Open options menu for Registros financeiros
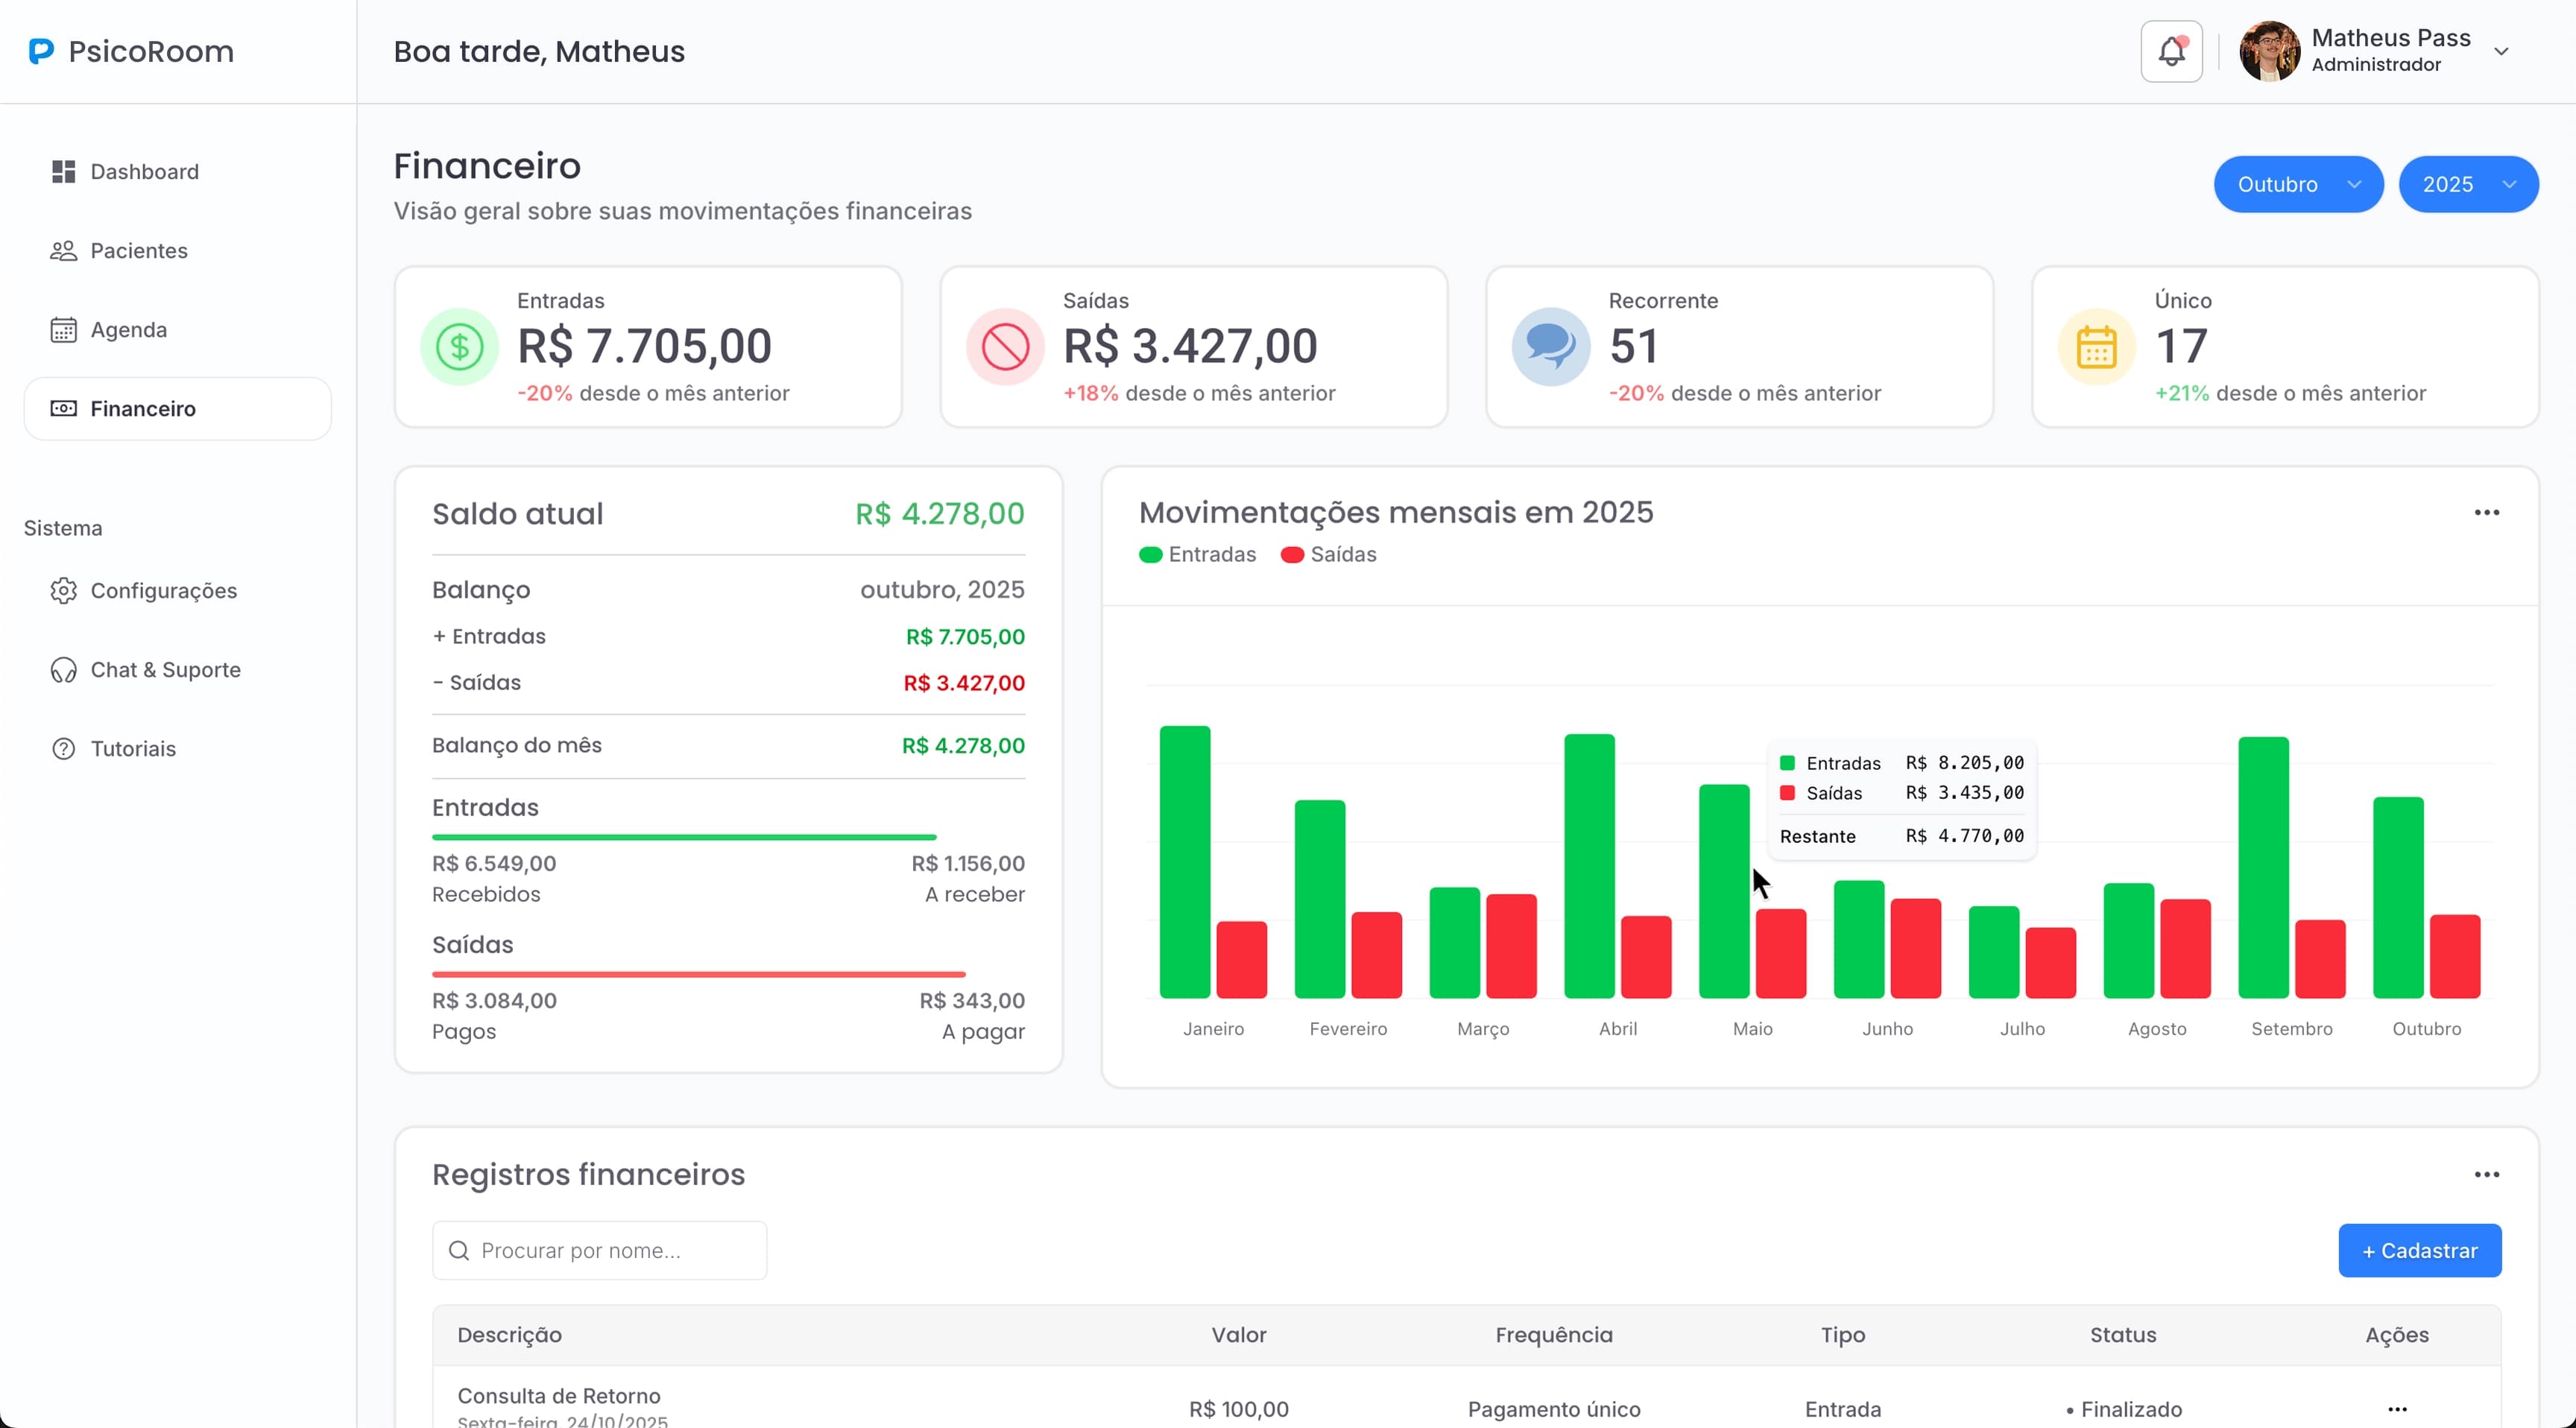Screen dimensions: 2576x1428 tap(2487, 1174)
